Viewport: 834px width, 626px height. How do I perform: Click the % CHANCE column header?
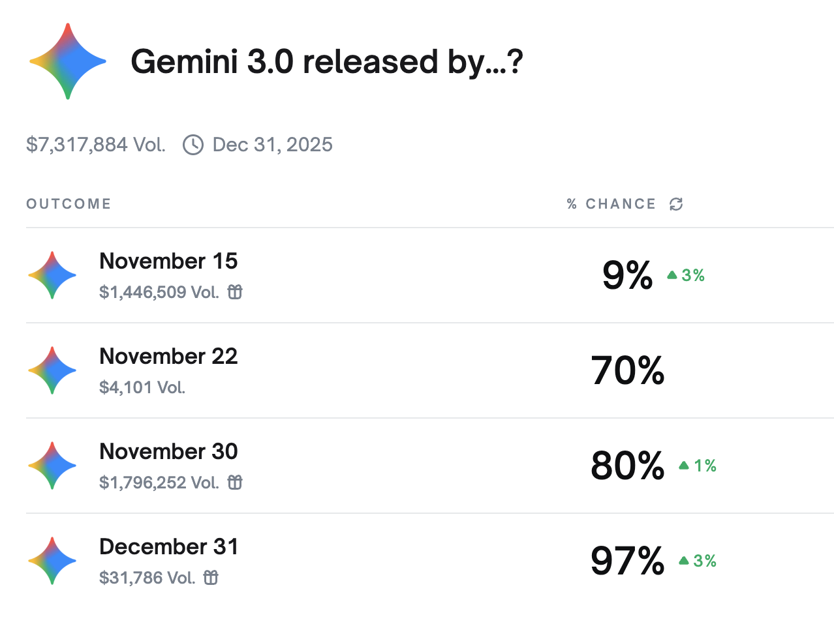tap(611, 204)
